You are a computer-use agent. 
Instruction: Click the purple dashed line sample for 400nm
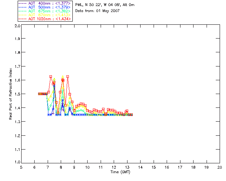(x=23, y=3)
